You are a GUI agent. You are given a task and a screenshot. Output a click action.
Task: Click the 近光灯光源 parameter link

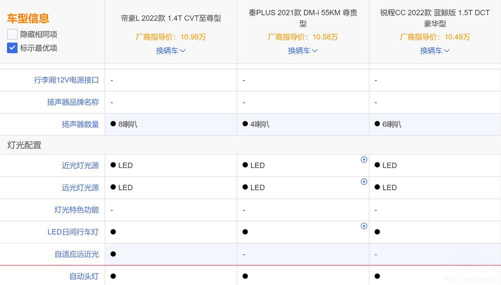(x=80, y=165)
